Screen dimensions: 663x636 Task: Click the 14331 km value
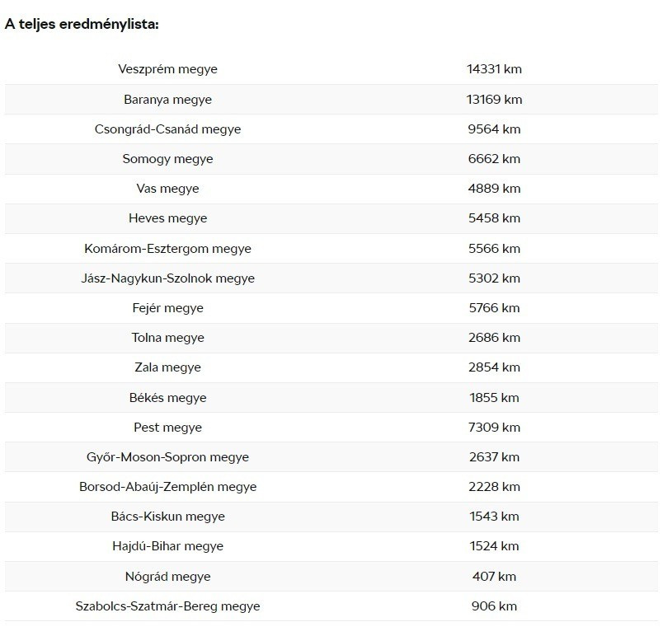494,69
